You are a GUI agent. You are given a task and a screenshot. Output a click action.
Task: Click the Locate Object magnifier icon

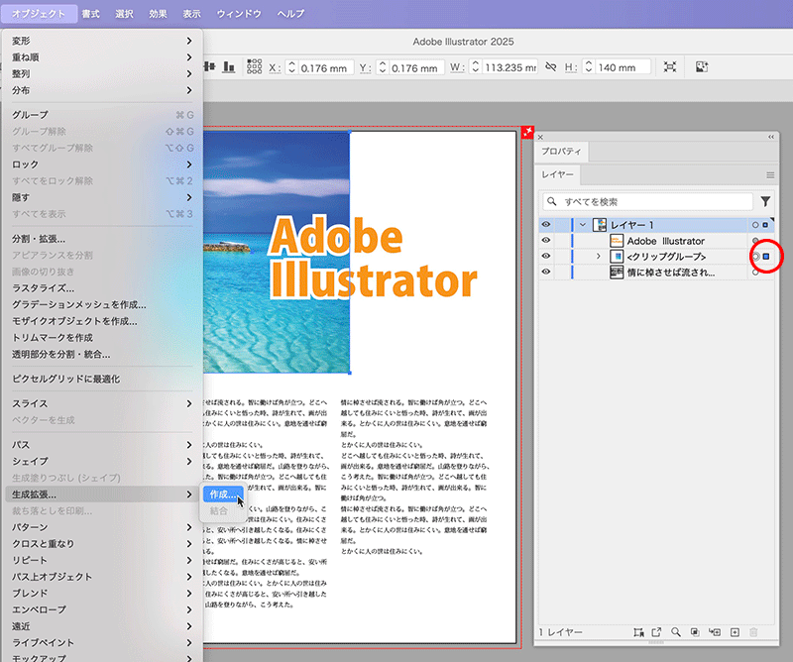click(676, 631)
